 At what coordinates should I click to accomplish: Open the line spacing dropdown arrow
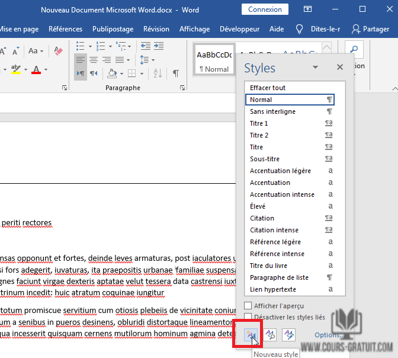(153, 60)
